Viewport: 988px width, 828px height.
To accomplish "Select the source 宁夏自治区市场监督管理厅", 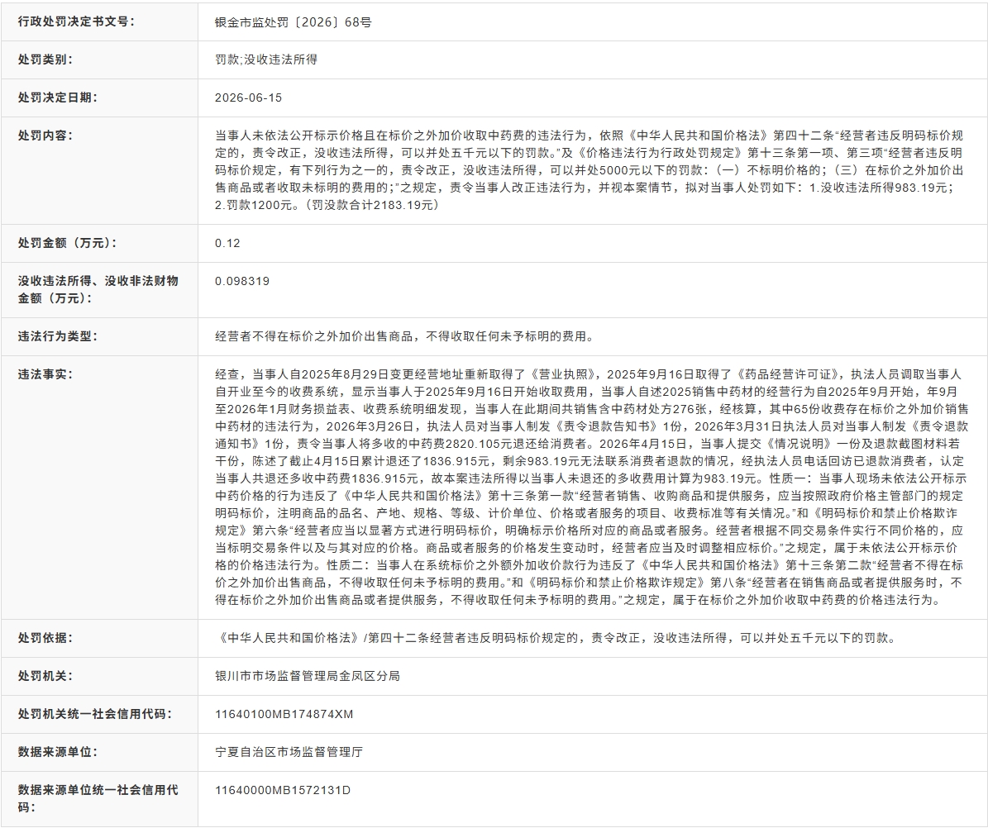I will tap(289, 751).
